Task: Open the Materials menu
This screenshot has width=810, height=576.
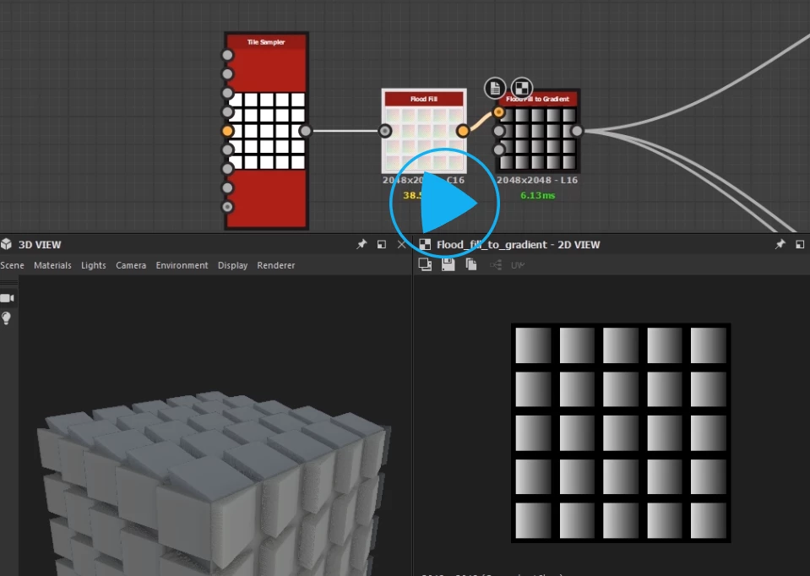Action: click(52, 265)
